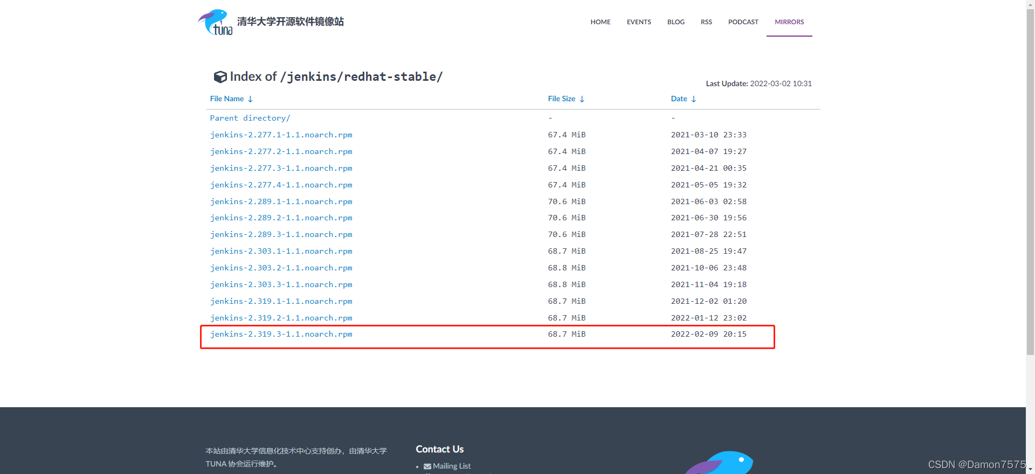Click the scrollbar up arrow
The image size is (1035, 474).
click(1030, 4)
